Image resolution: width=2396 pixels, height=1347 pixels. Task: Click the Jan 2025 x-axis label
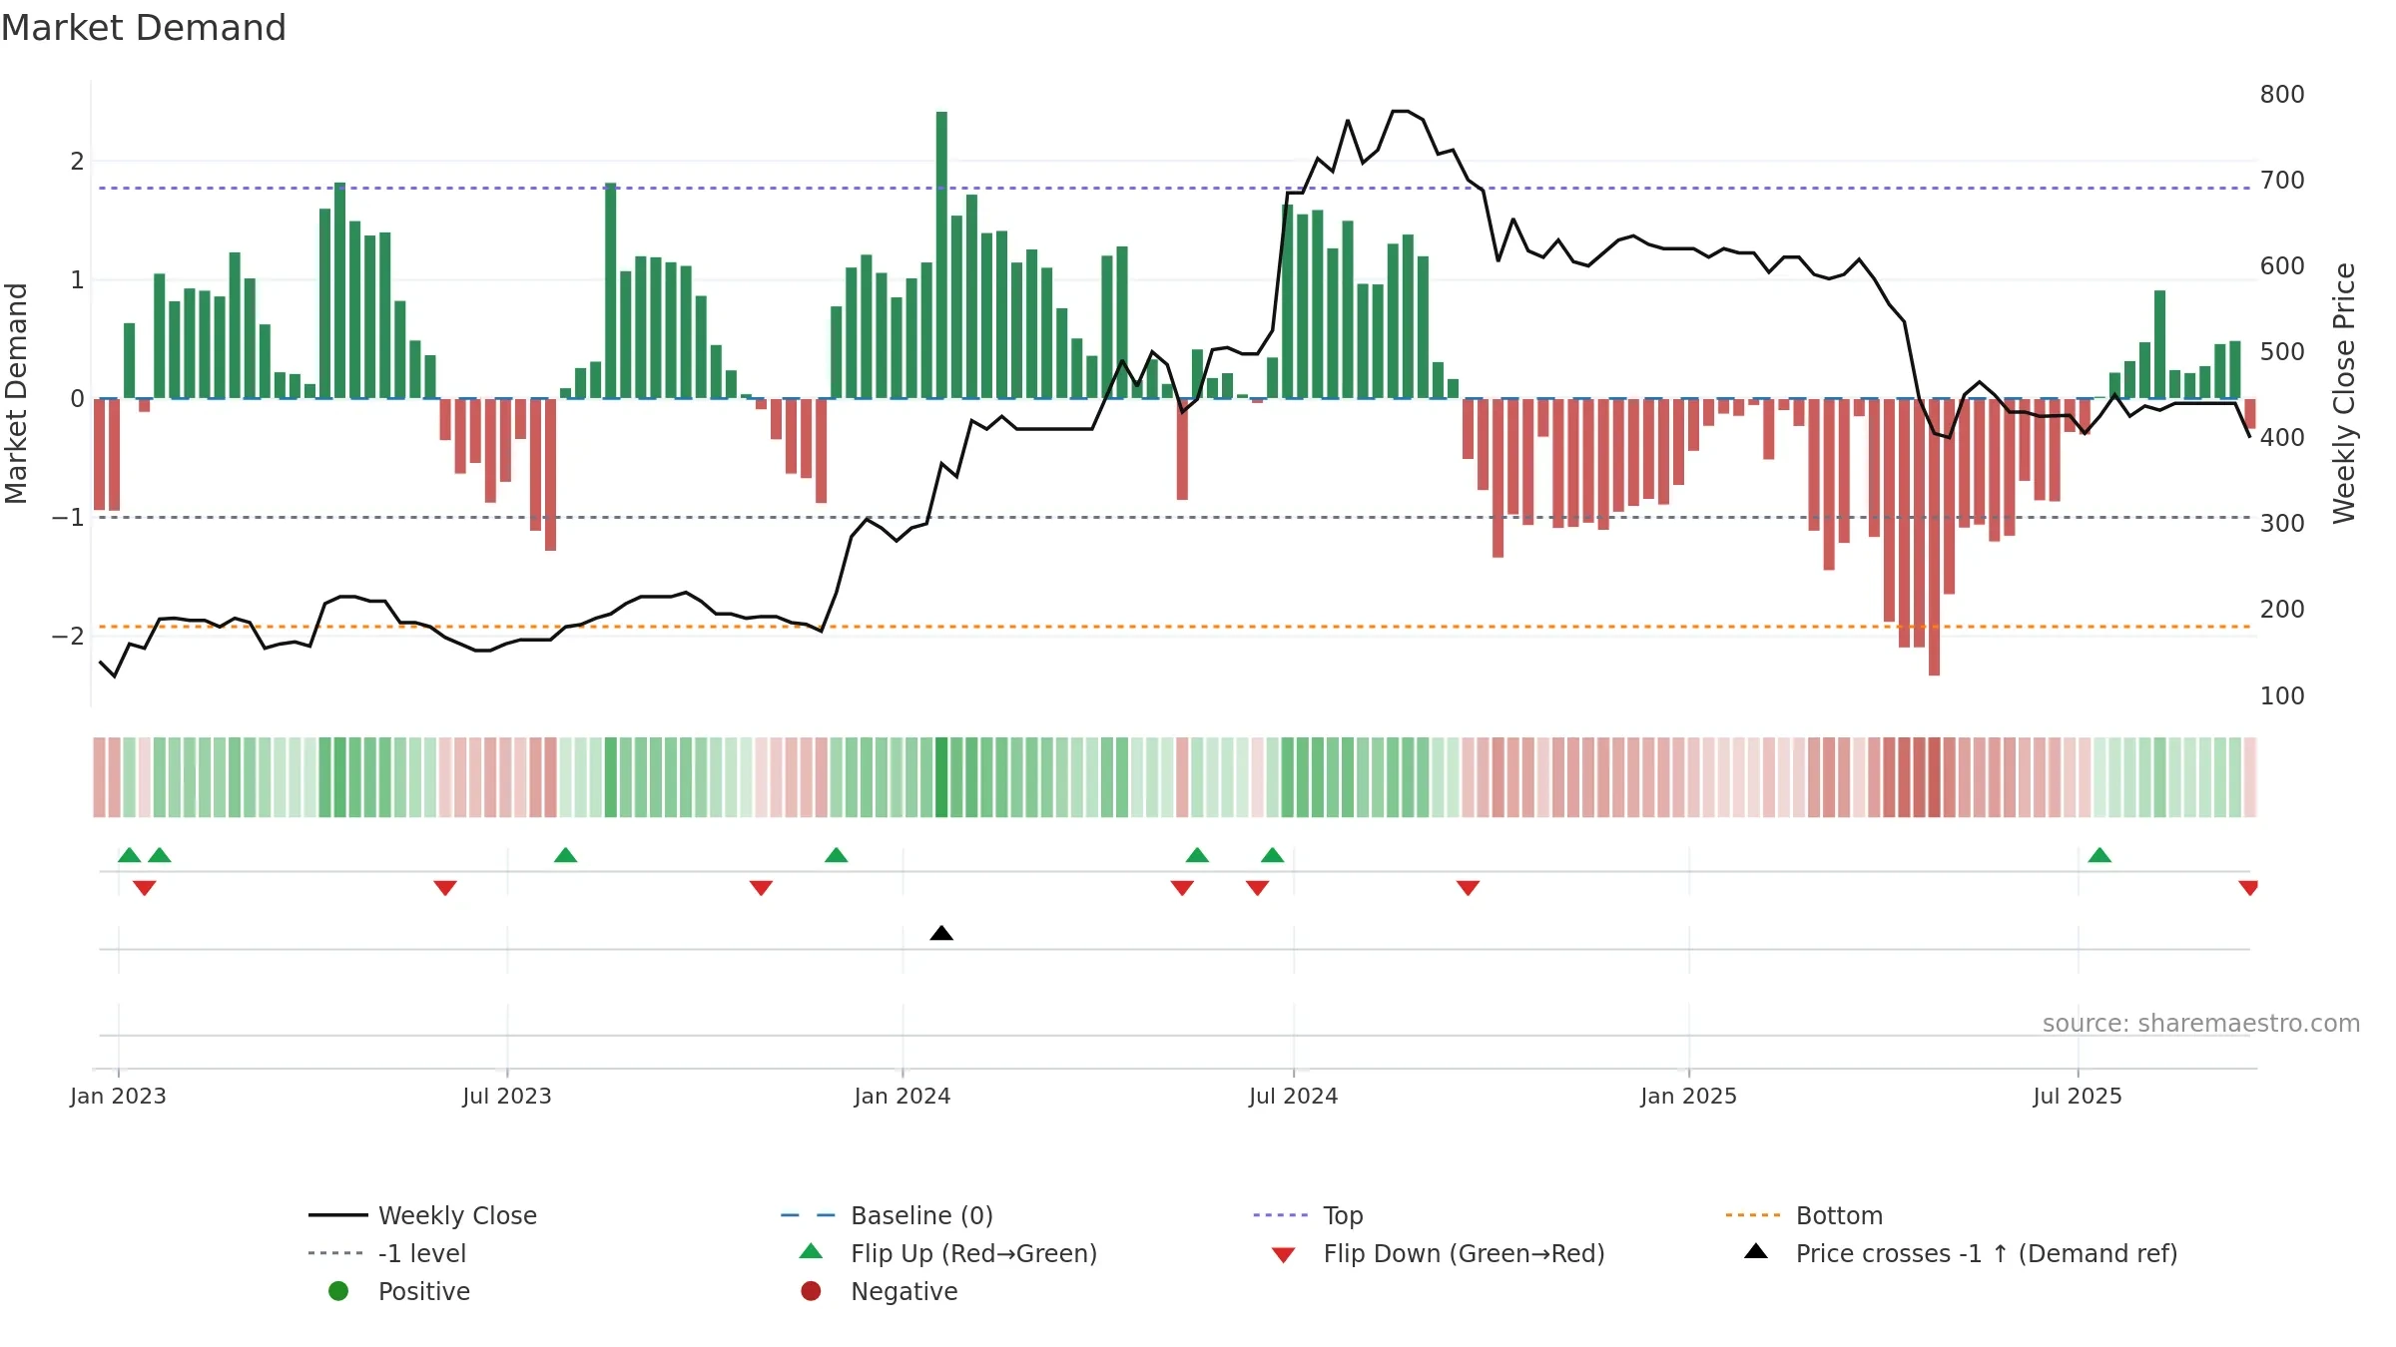(x=1689, y=1096)
